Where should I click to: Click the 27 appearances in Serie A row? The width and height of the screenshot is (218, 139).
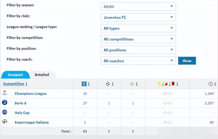tap(85, 103)
